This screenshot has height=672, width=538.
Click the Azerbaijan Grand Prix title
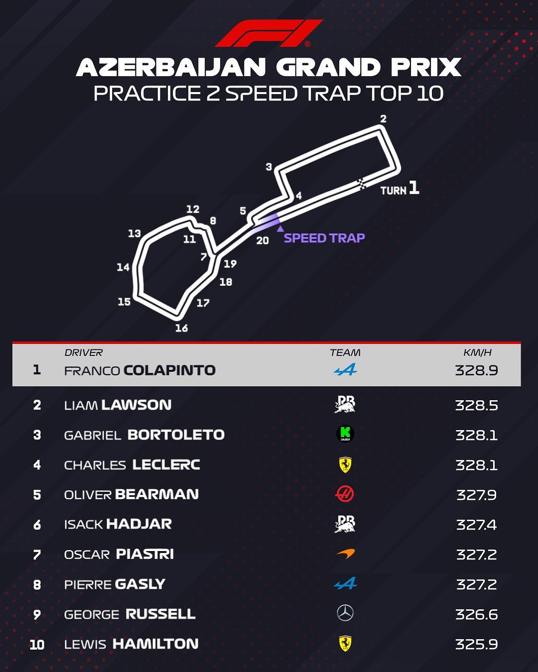pos(269,68)
